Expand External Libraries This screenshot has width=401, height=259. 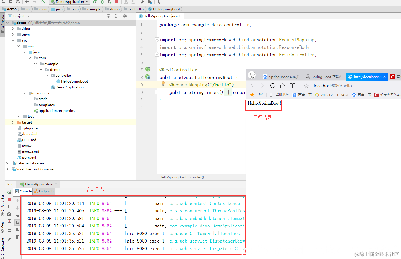pyautogui.click(x=7, y=163)
